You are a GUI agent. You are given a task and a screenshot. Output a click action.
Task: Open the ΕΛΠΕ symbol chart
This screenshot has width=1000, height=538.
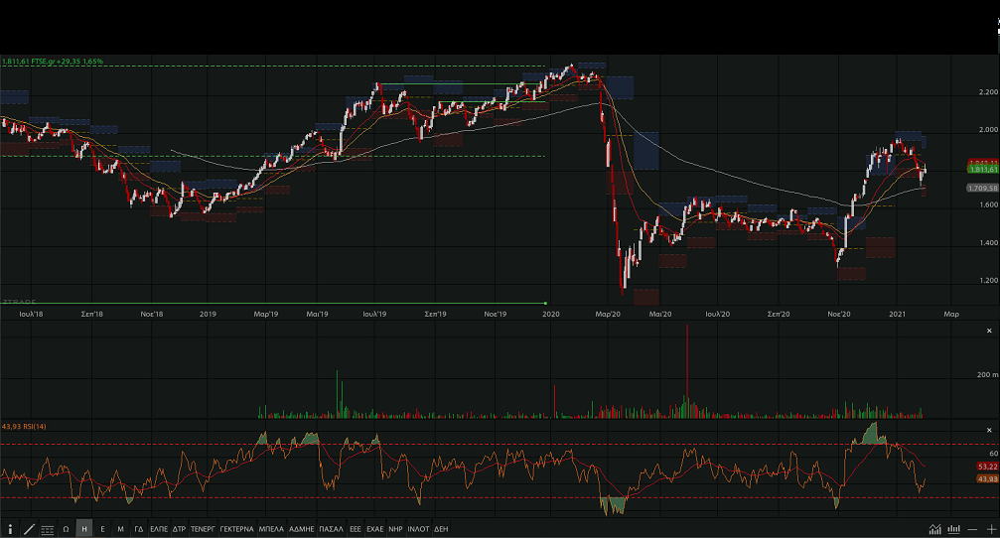(159, 529)
